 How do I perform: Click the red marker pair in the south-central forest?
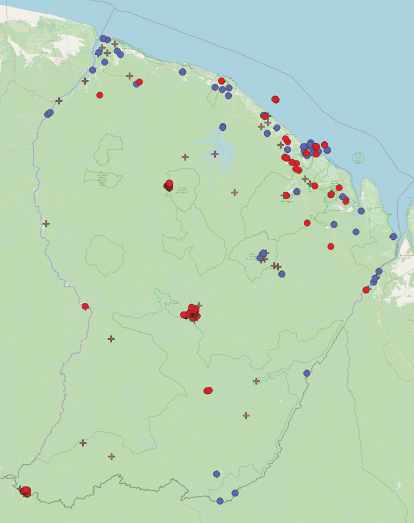click(208, 390)
